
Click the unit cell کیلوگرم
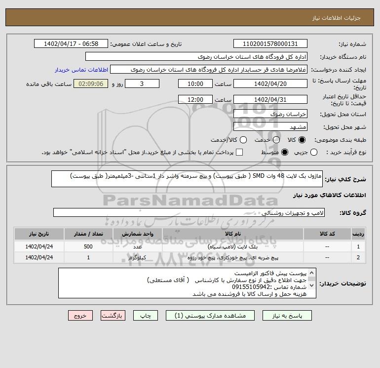(137, 258)
